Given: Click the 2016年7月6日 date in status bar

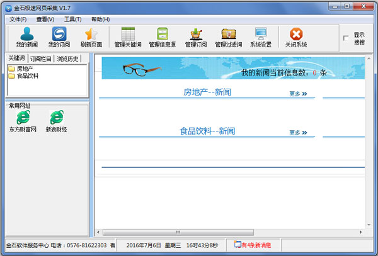Looking at the screenshot, I should pos(144,245).
